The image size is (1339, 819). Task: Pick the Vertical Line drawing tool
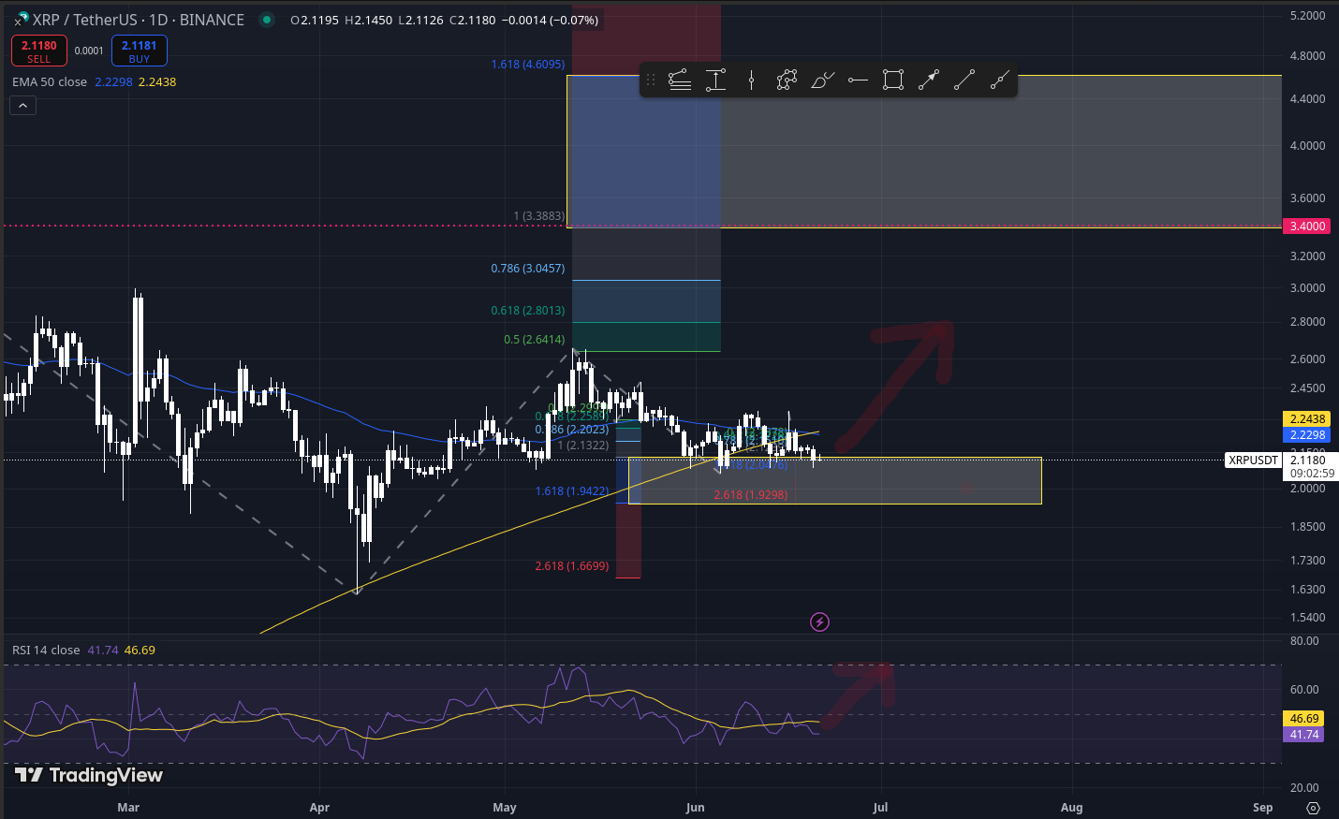click(751, 80)
